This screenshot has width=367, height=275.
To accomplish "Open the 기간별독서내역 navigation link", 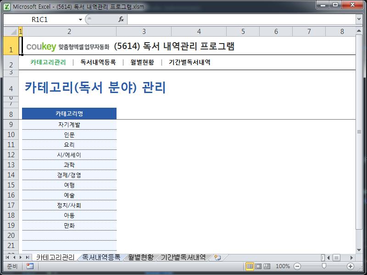I will coord(189,62).
